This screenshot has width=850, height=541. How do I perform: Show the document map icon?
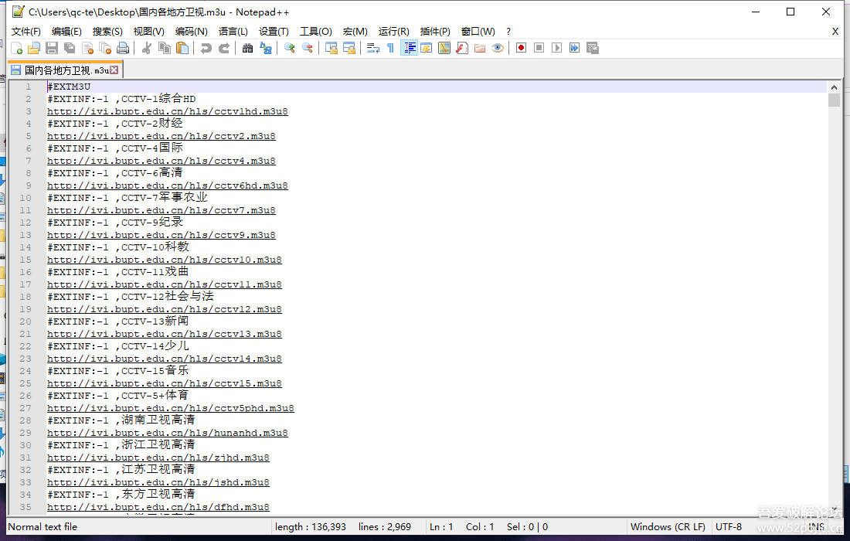point(444,48)
